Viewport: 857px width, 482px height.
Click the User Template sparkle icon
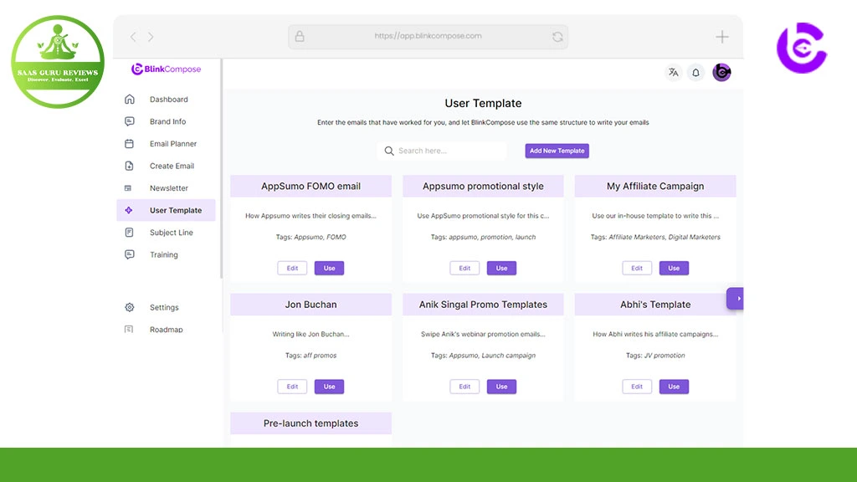pyautogui.click(x=129, y=210)
